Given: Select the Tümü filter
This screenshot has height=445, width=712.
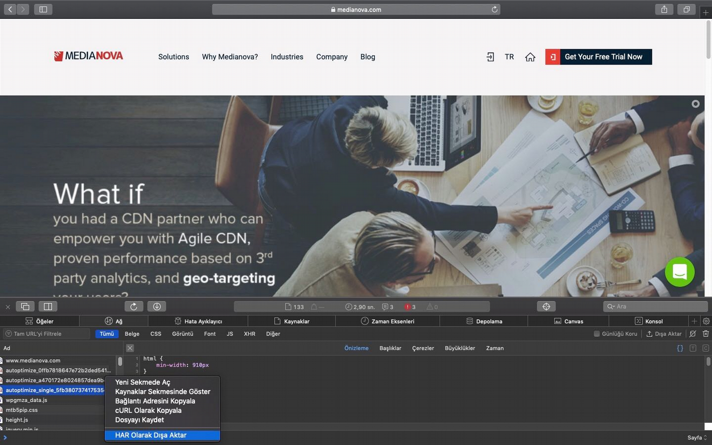Looking at the screenshot, I should pyautogui.click(x=107, y=334).
